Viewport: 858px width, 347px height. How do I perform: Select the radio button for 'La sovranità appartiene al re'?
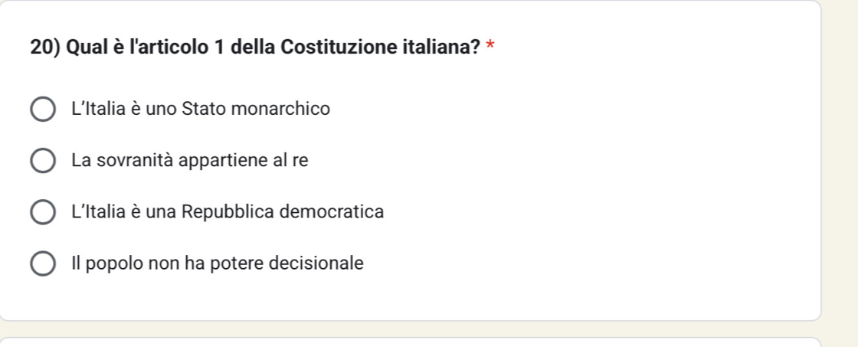(42, 161)
